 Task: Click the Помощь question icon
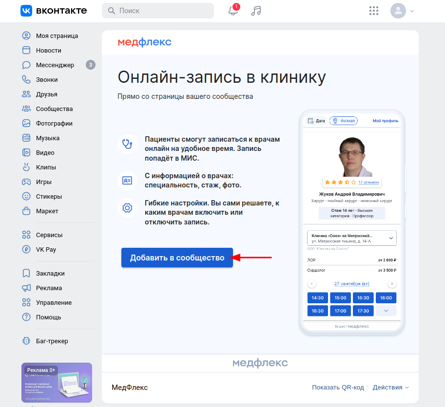(26, 317)
